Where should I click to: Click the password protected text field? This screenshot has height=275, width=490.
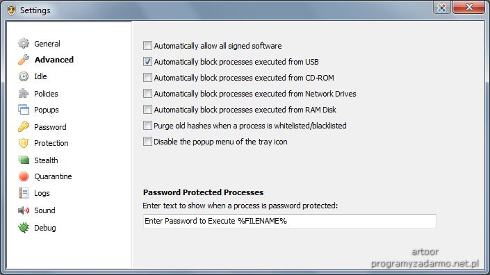click(x=289, y=221)
